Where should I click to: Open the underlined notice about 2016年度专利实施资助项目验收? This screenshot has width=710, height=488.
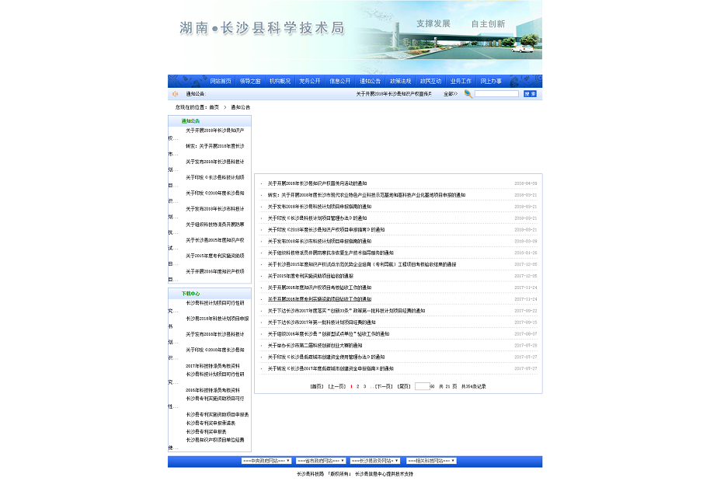click(319, 299)
